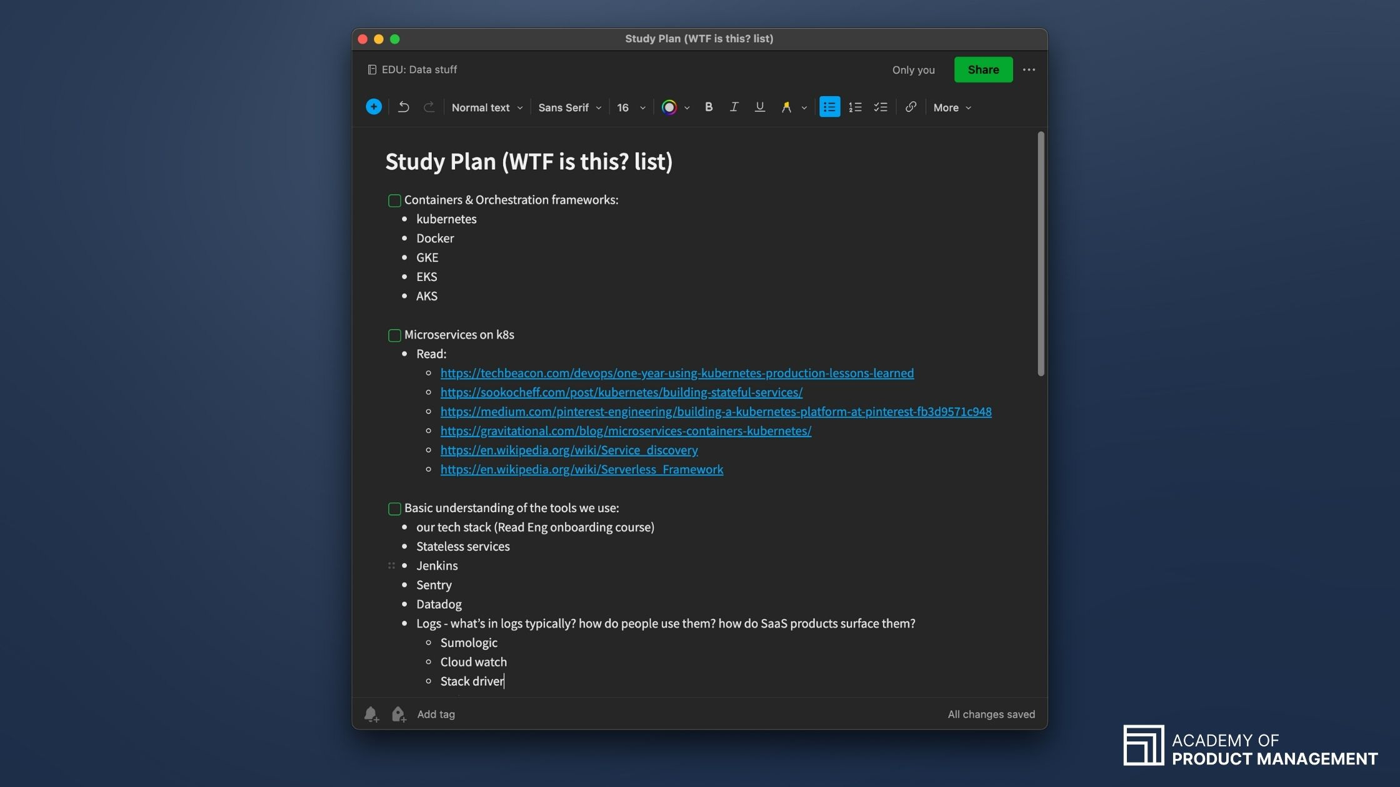
Task: Expand the highlight color dropdown arrow
Action: pos(804,107)
